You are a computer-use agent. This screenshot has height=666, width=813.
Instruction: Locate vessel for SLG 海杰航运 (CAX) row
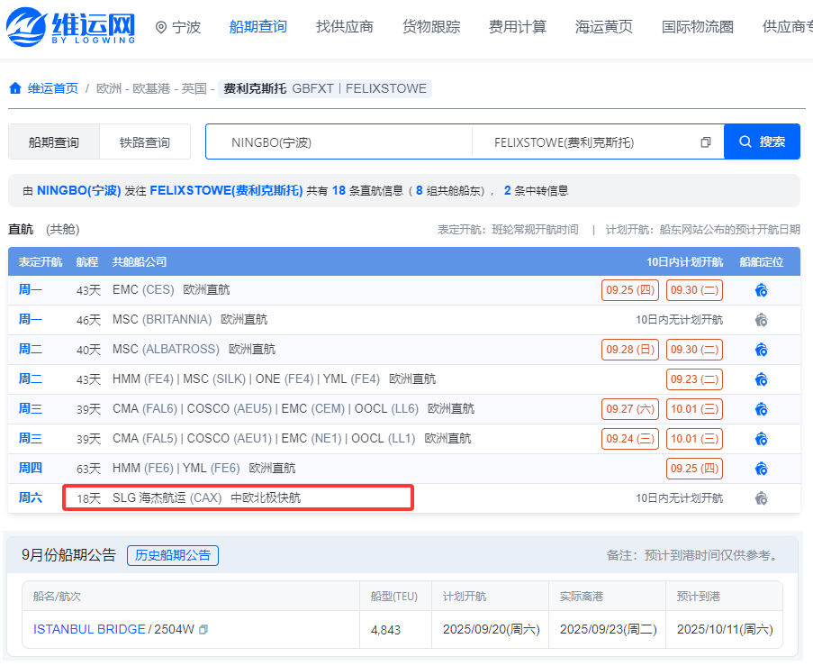(761, 498)
